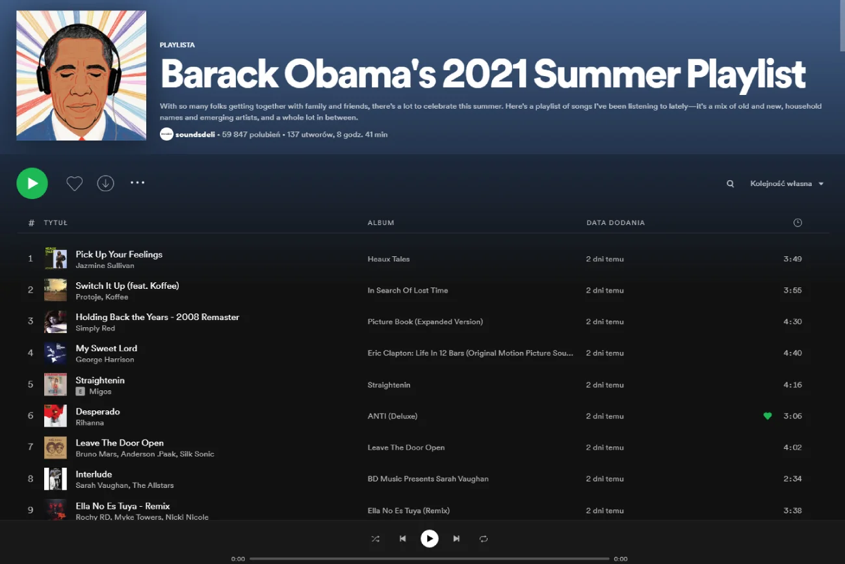Click the playback progress bar
The width and height of the screenshot is (845, 564).
click(429, 558)
